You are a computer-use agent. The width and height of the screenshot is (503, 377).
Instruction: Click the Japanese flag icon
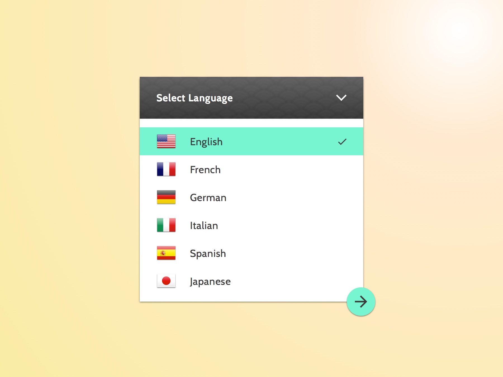click(x=166, y=281)
